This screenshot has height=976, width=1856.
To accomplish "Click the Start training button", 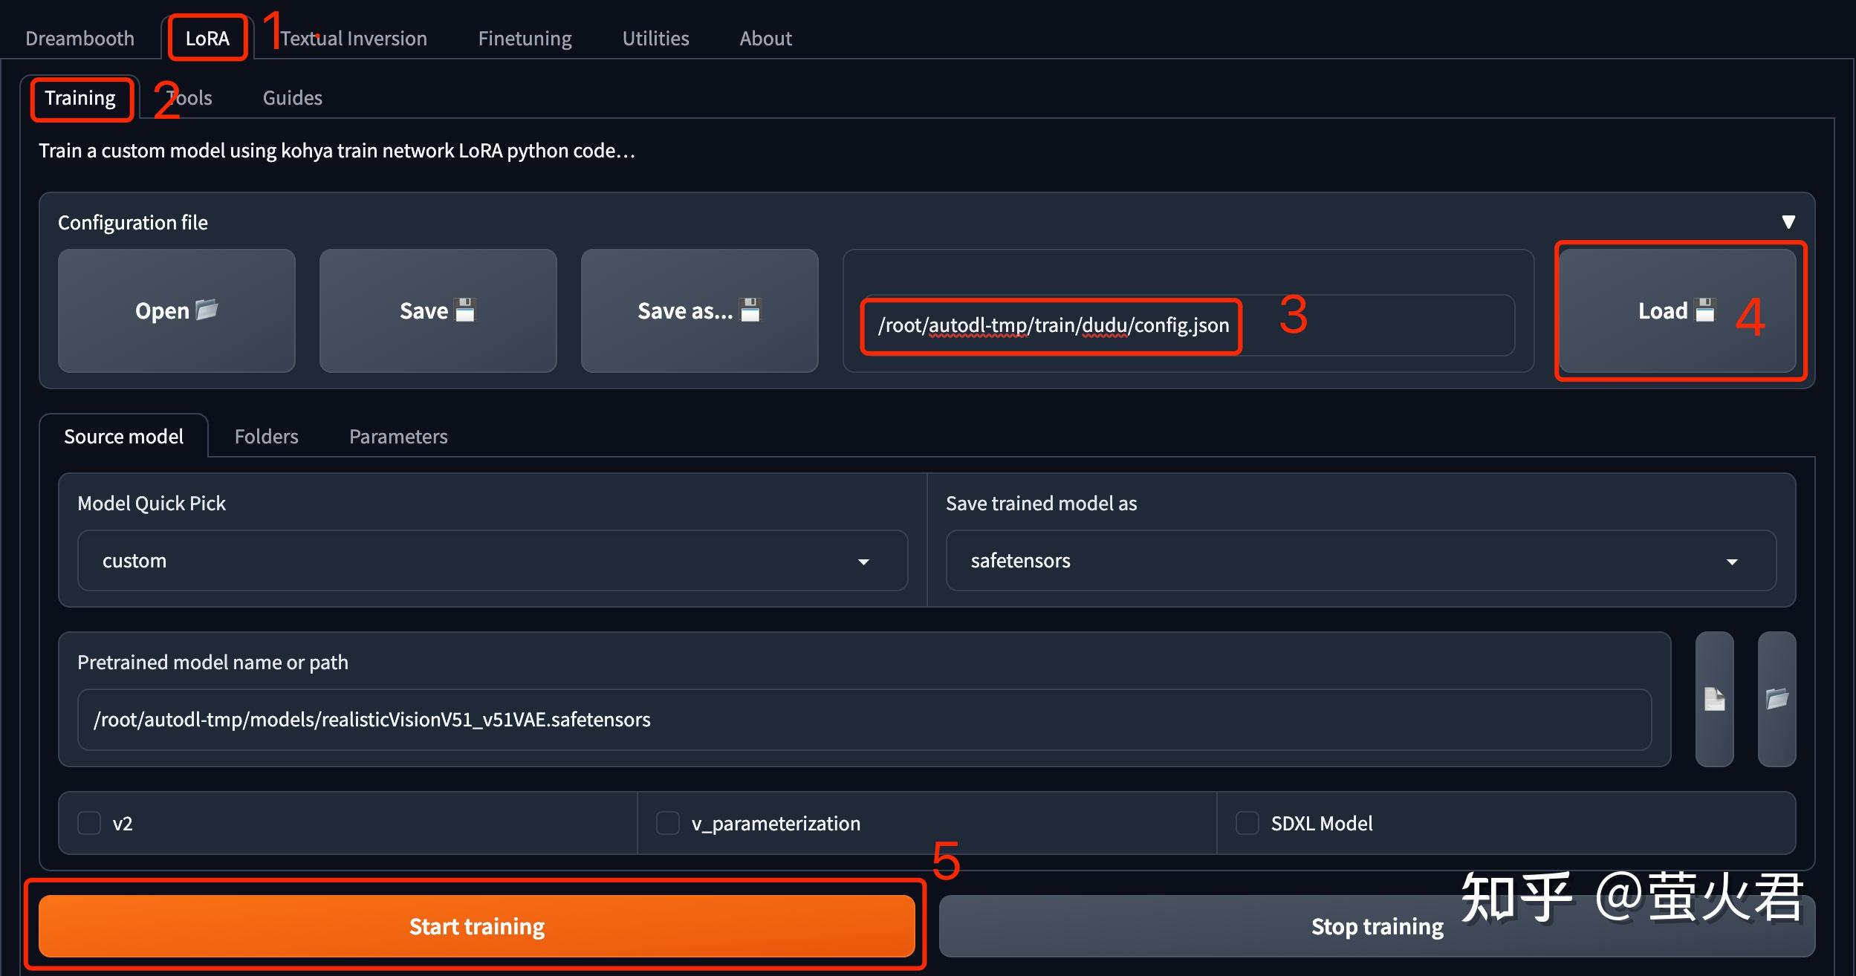I will tap(476, 926).
